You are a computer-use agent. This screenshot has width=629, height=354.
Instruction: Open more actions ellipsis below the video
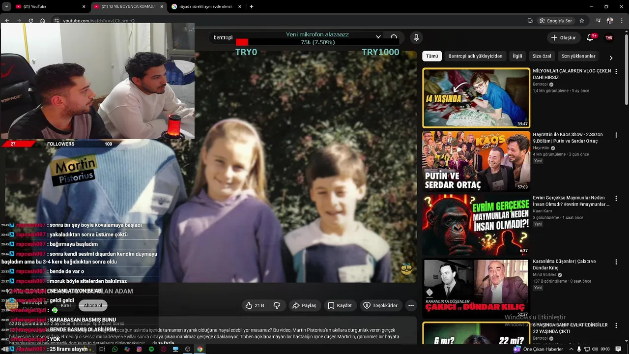coord(411,305)
